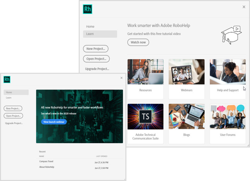250x181 pixels.
Task: Click New Project... in the Home window
Action: pyautogui.click(x=13, y=108)
